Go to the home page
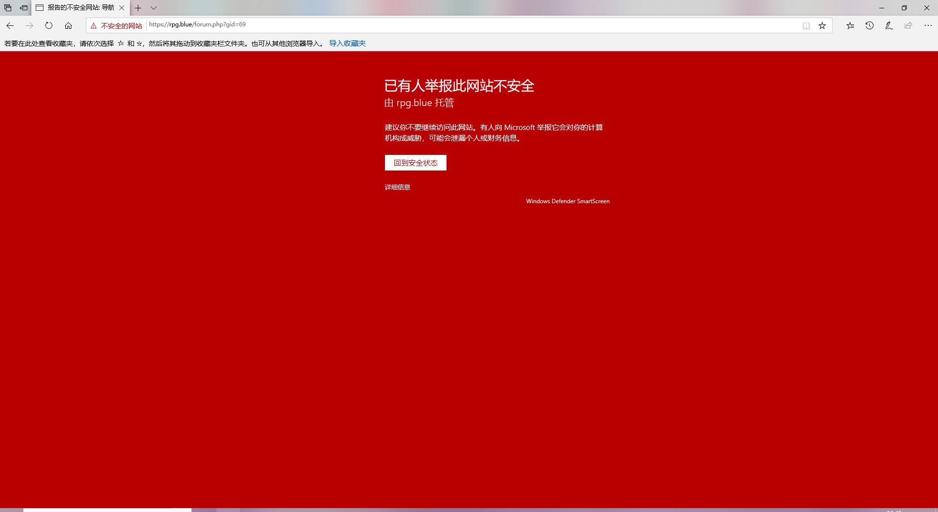 [68, 25]
